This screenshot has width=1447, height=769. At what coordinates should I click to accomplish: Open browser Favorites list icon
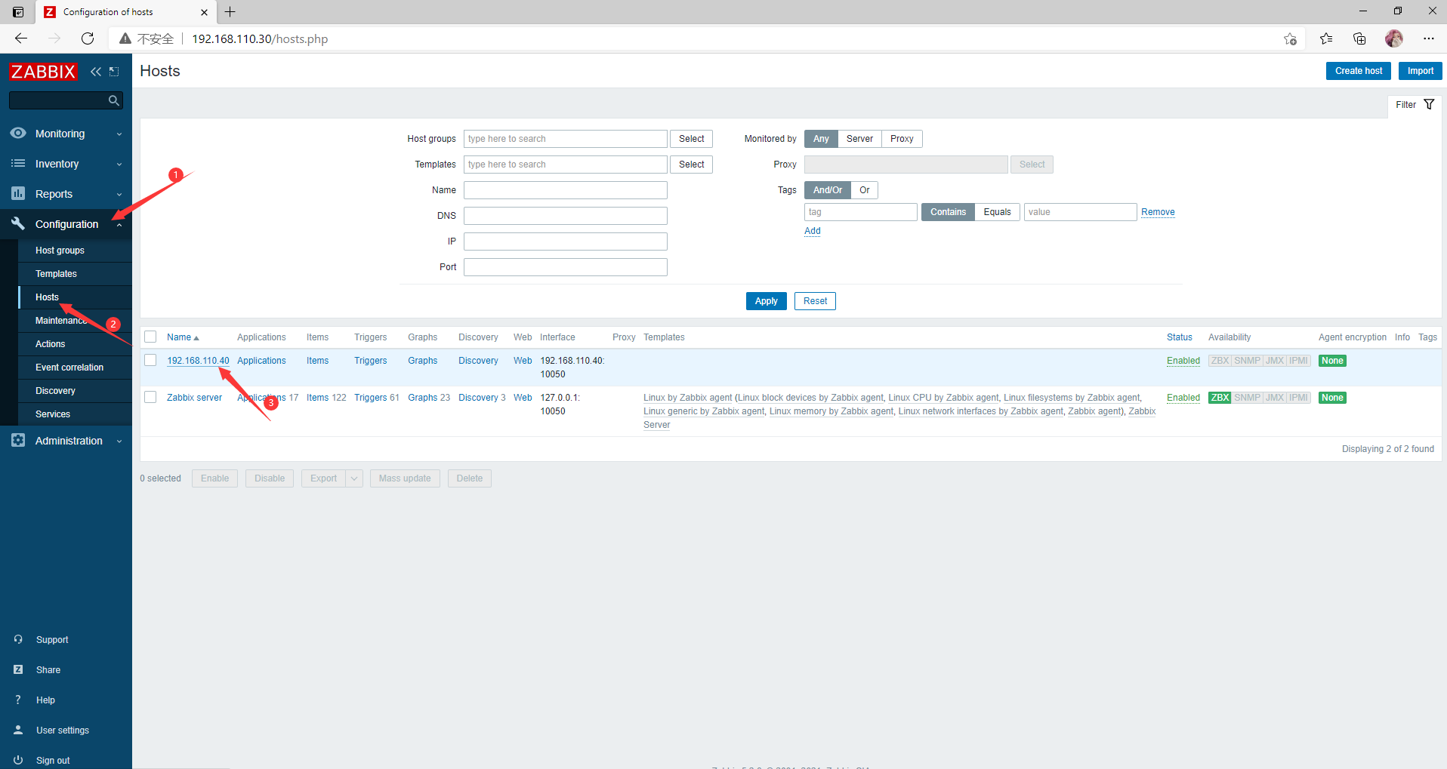click(1326, 38)
